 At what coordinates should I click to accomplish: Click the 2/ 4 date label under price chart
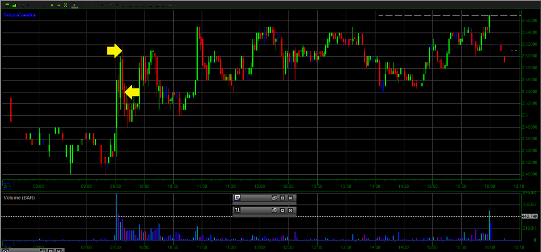click(7, 186)
